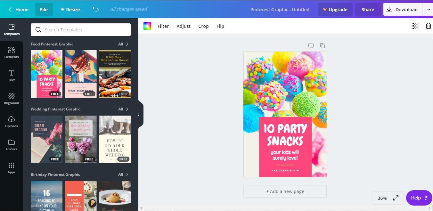Click the Wedding Pinterest Graphic heading
The height and width of the screenshot is (211, 433).
[x=55, y=109]
